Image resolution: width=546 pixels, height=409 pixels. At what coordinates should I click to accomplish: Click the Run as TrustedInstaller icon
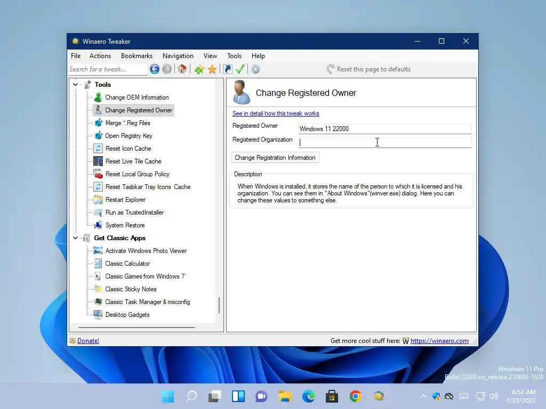[98, 212]
